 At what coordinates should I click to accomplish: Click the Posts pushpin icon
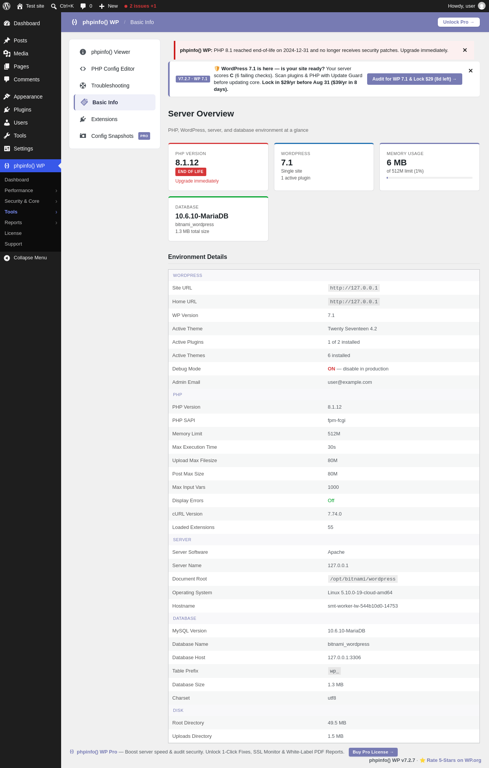pos(7,40)
